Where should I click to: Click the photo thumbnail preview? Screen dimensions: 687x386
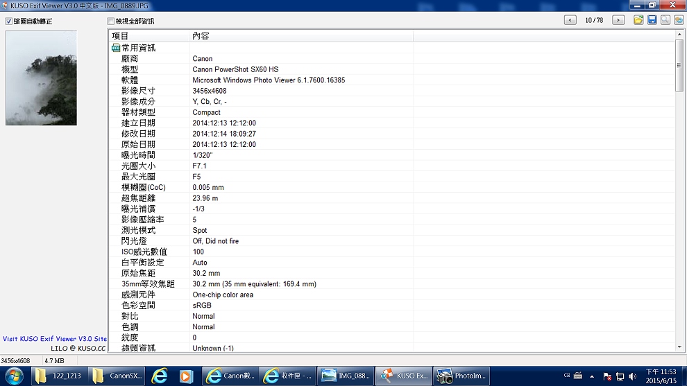click(41, 78)
